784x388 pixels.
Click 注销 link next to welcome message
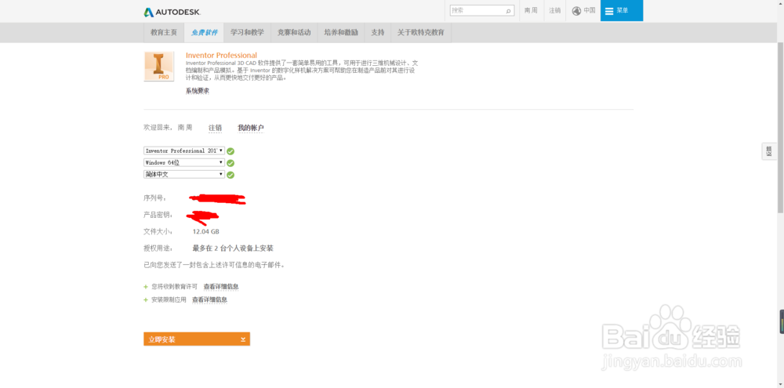[x=215, y=128]
